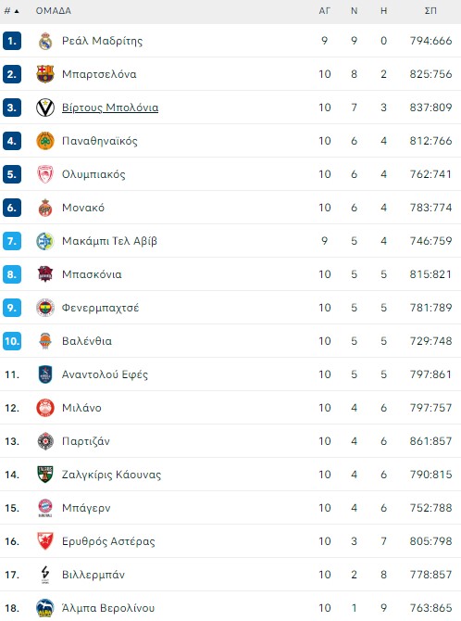Image resolution: width=461 pixels, height=621 pixels.
Task: Sort table by the # rank column
Action: (x=11, y=11)
